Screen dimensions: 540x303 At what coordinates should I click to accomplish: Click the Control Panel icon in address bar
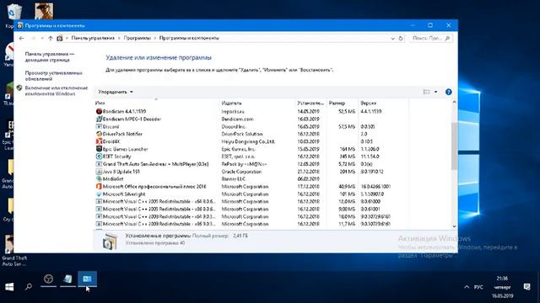click(x=60, y=38)
